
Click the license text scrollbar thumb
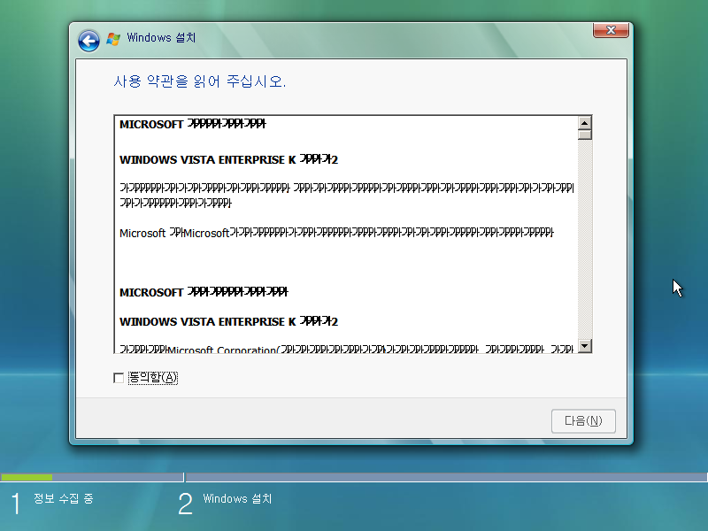pyautogui.click(x=584, y=135)
